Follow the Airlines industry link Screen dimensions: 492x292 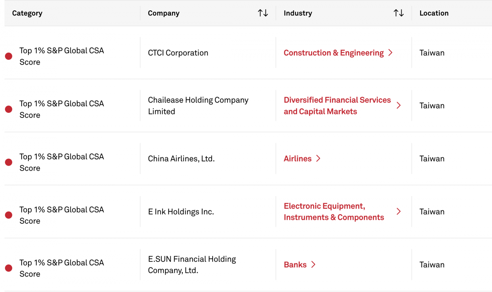click(298, 158)
